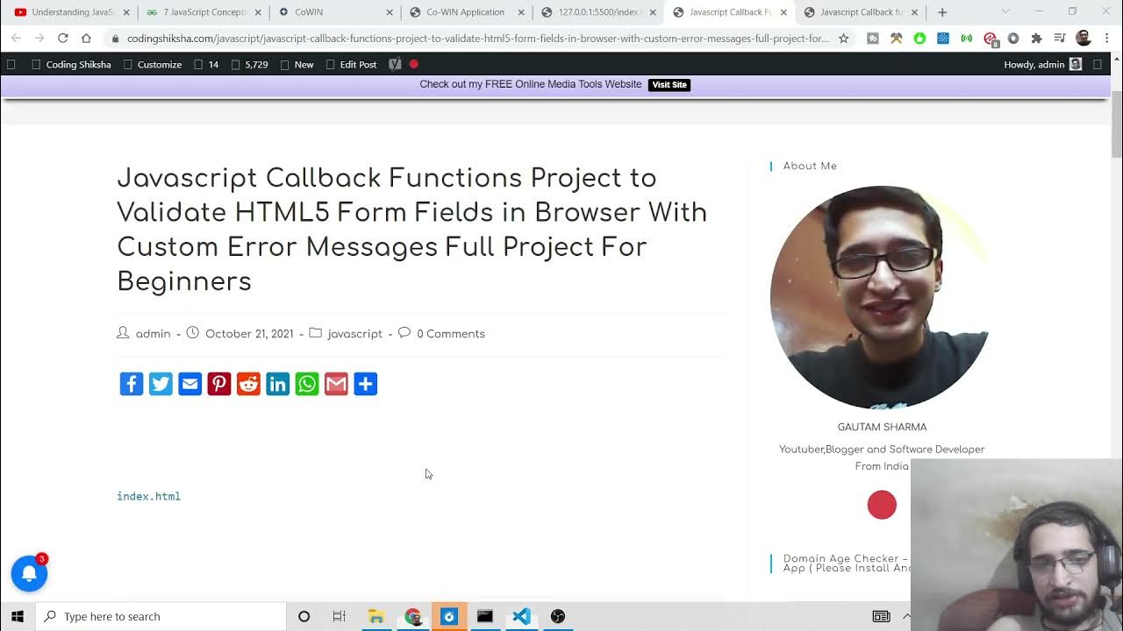Click the Windows taskbar search box

[162, 616]
